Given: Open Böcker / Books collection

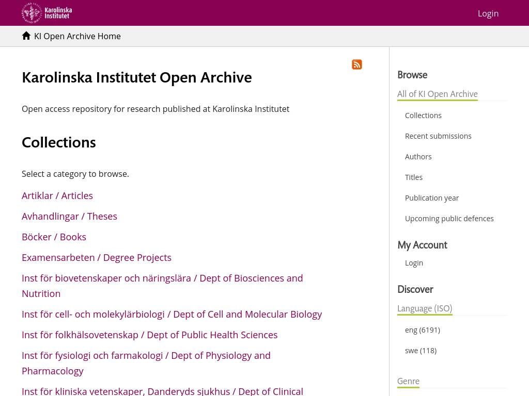Looking at the screenshot, I should tap(54, 237).
